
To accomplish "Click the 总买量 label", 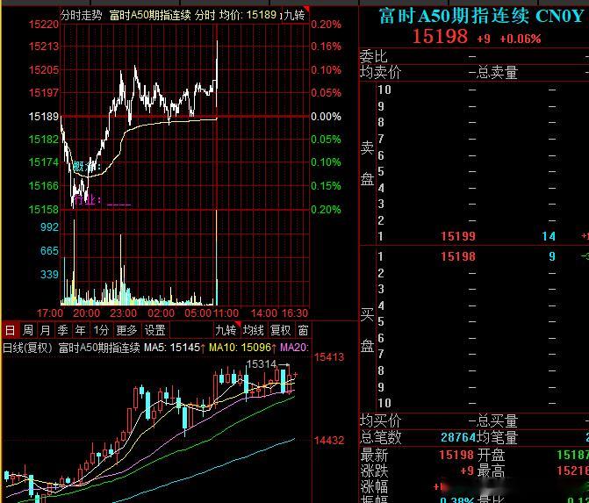I will point(498,420).
